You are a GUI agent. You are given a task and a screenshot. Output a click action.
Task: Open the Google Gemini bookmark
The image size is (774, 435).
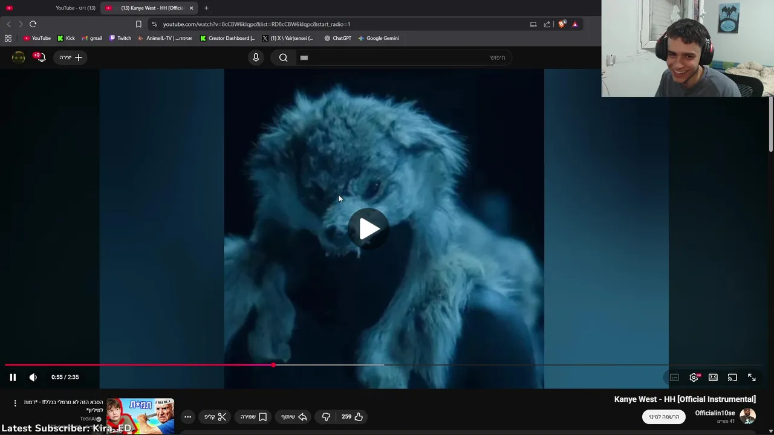pyautogui.click(x=379, y=38)
